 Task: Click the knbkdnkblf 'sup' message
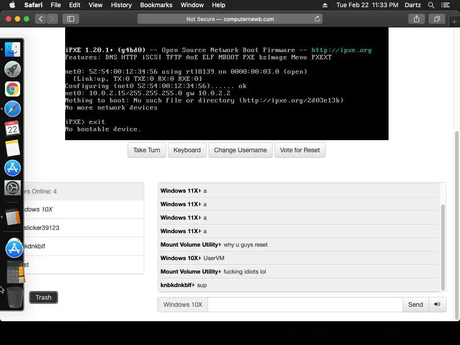pos(298,285)
